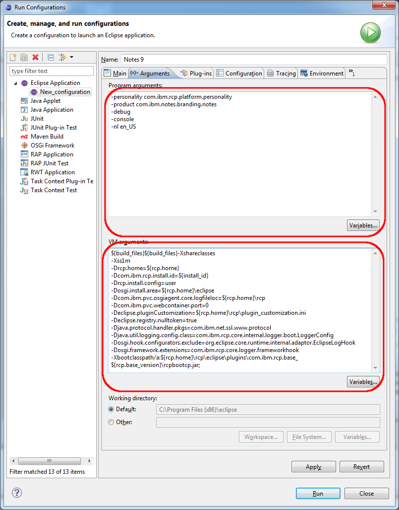
Task: Select the OSGi Framework configuration type
Action: [52, 146]
